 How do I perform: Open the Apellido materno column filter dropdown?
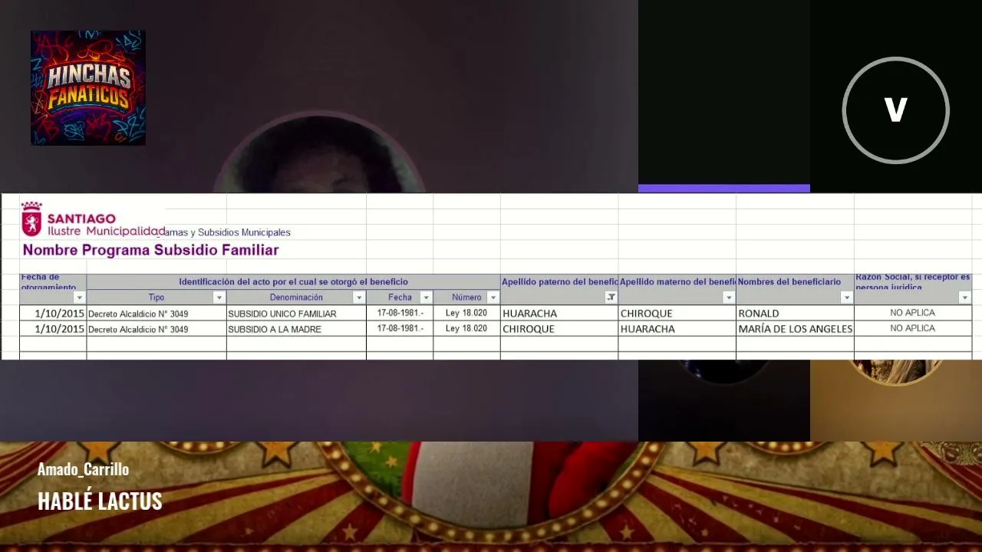coord(729,297)
